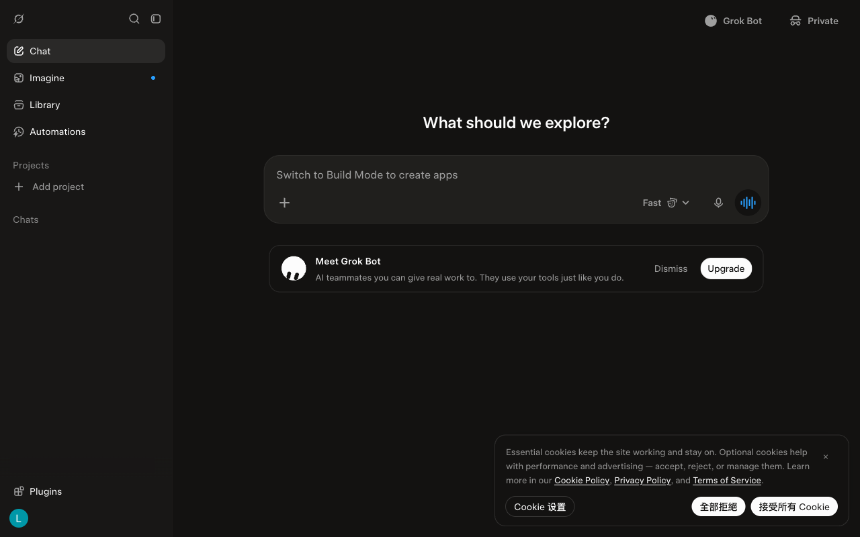The height and width of the screenshot is (537, 860).
Task: Start voice mode with waveform icon
Action: tap(748, 203)
